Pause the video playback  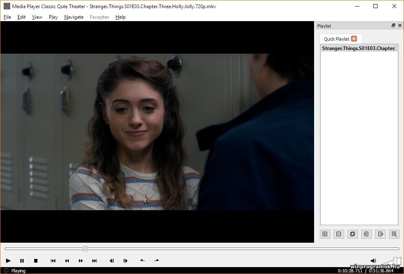click(x=22, y=261)
